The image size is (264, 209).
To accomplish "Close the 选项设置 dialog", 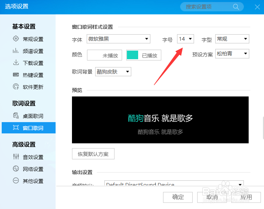I will pyautogui.click(x=257, y=7).
